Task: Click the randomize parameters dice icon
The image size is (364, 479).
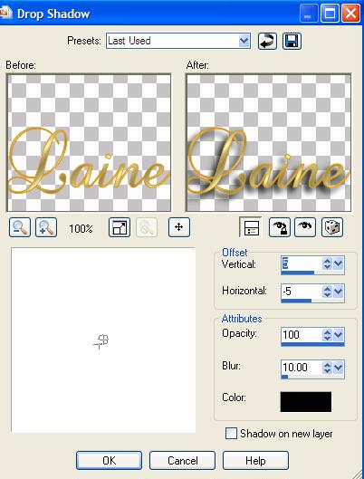Action: [x=332, y=227]
